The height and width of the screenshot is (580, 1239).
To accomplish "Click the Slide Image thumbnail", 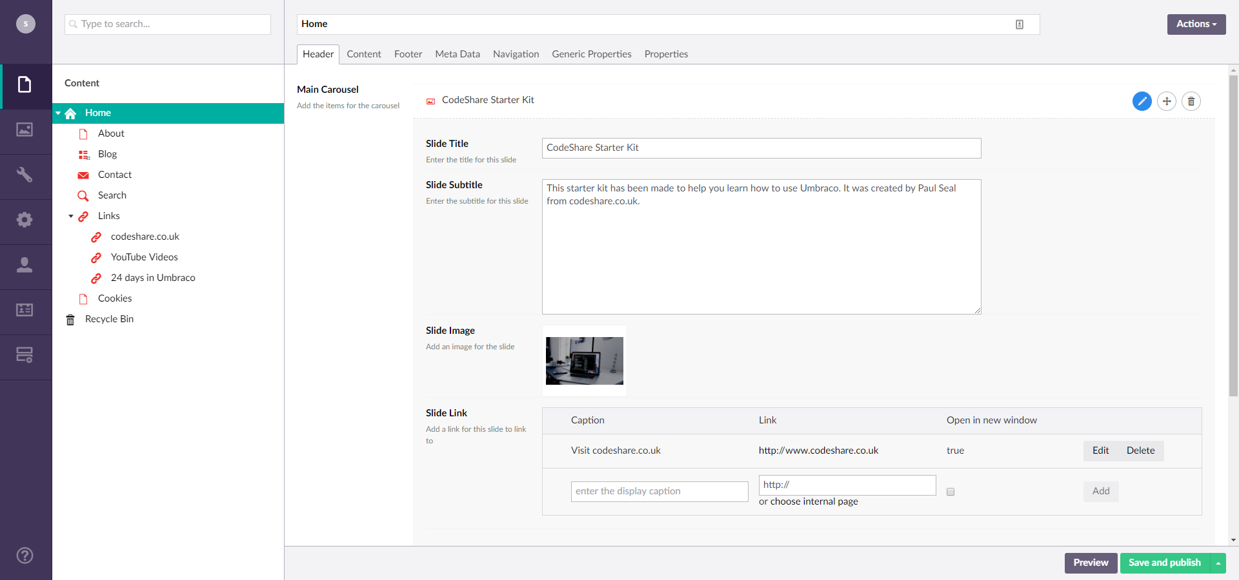I will pyautogui.click(x=585, y=361).
